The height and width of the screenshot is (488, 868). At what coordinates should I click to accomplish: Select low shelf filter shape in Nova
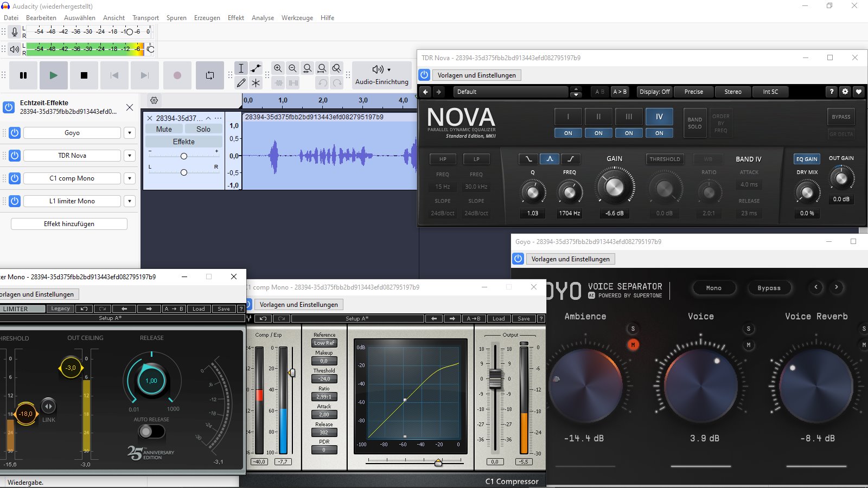point(528,159)
